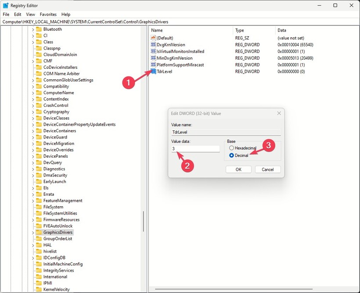360x293 pixels.
Task: Select the Hexadecimal base option
Action: pos(231,148)
